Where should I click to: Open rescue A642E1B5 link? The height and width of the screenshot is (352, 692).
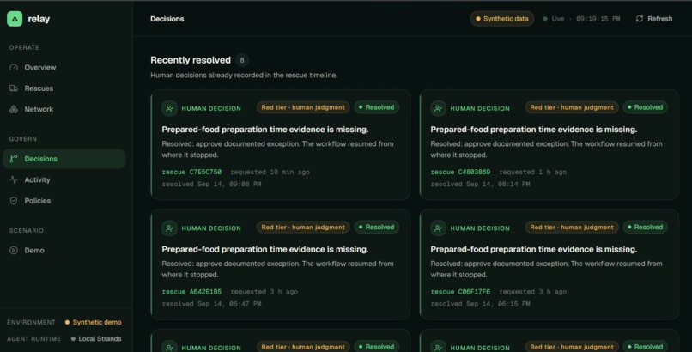(x=191, y=292)
